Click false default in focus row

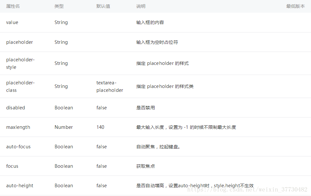[x=102, y=166]
